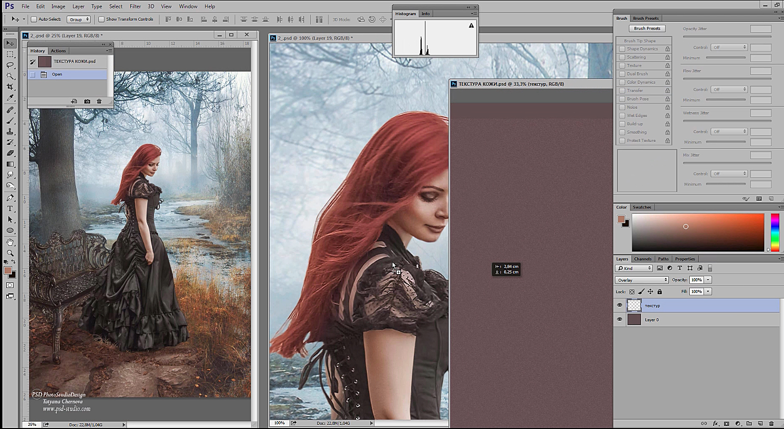This screenshot has width=784, height=429.
Task: Open Mix Jitter Control dropdown
Action: (x=729, y=174)
